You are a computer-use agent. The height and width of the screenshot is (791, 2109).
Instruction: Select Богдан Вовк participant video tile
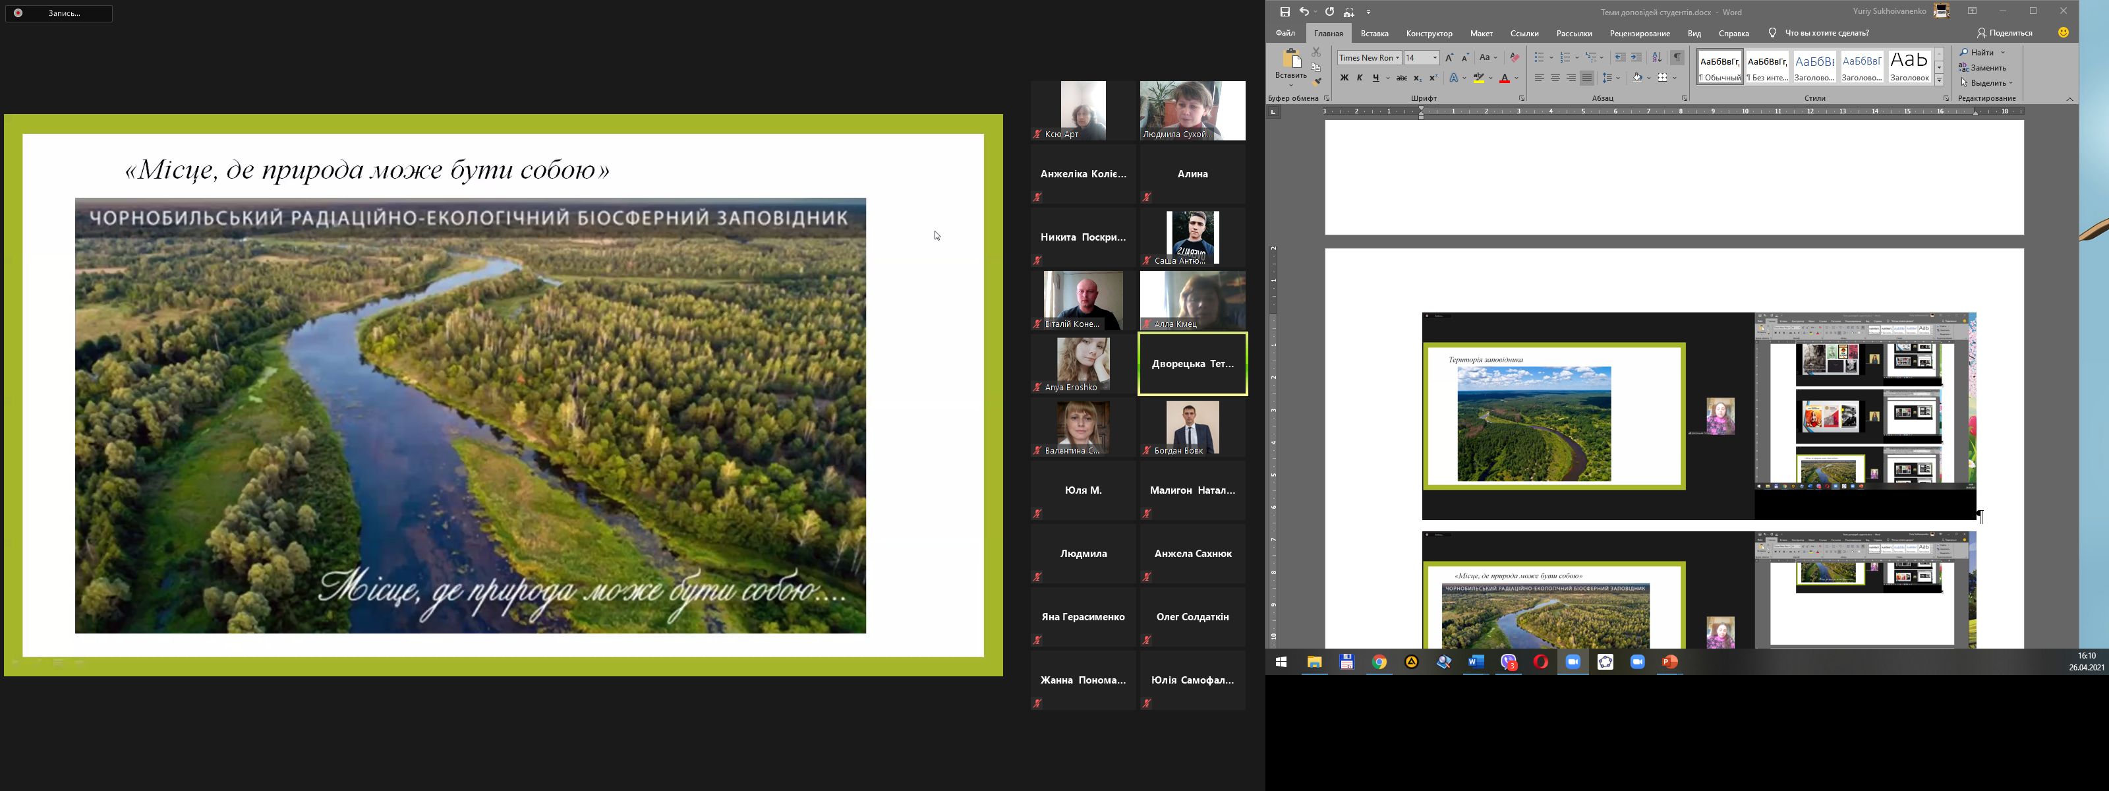pyautogui.click(x=1192, y=427)
